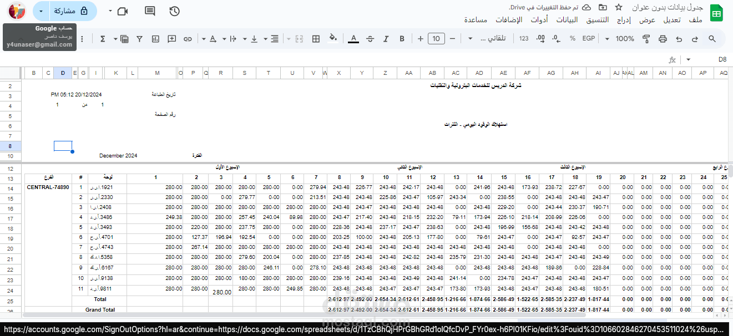Click the Grand Total cell
Screen dimensions: 733x336
100,309
